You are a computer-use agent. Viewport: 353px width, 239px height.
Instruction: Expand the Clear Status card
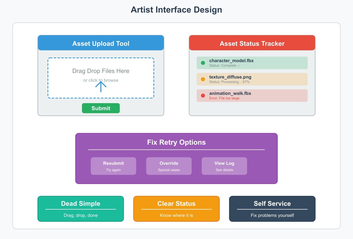(x=176, y=209)
